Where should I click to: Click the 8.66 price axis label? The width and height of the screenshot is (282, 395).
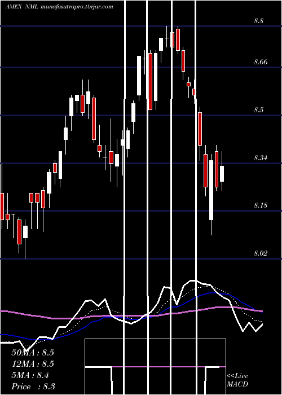(261, 62)
